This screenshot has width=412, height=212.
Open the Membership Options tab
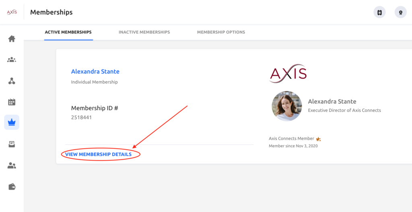[x=221, y=32]
